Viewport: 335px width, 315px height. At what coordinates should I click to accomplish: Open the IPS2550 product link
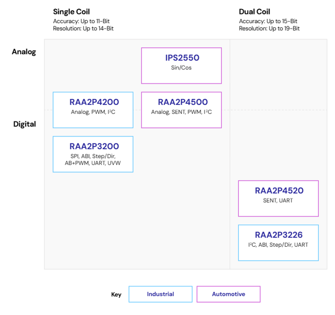tap(181, 58)
